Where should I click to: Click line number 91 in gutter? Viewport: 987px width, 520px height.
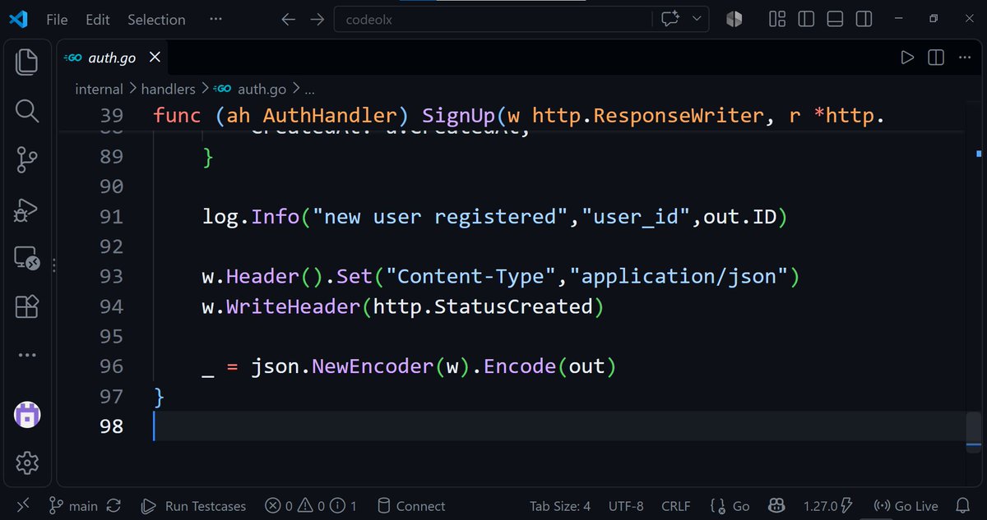pos(111,217)
